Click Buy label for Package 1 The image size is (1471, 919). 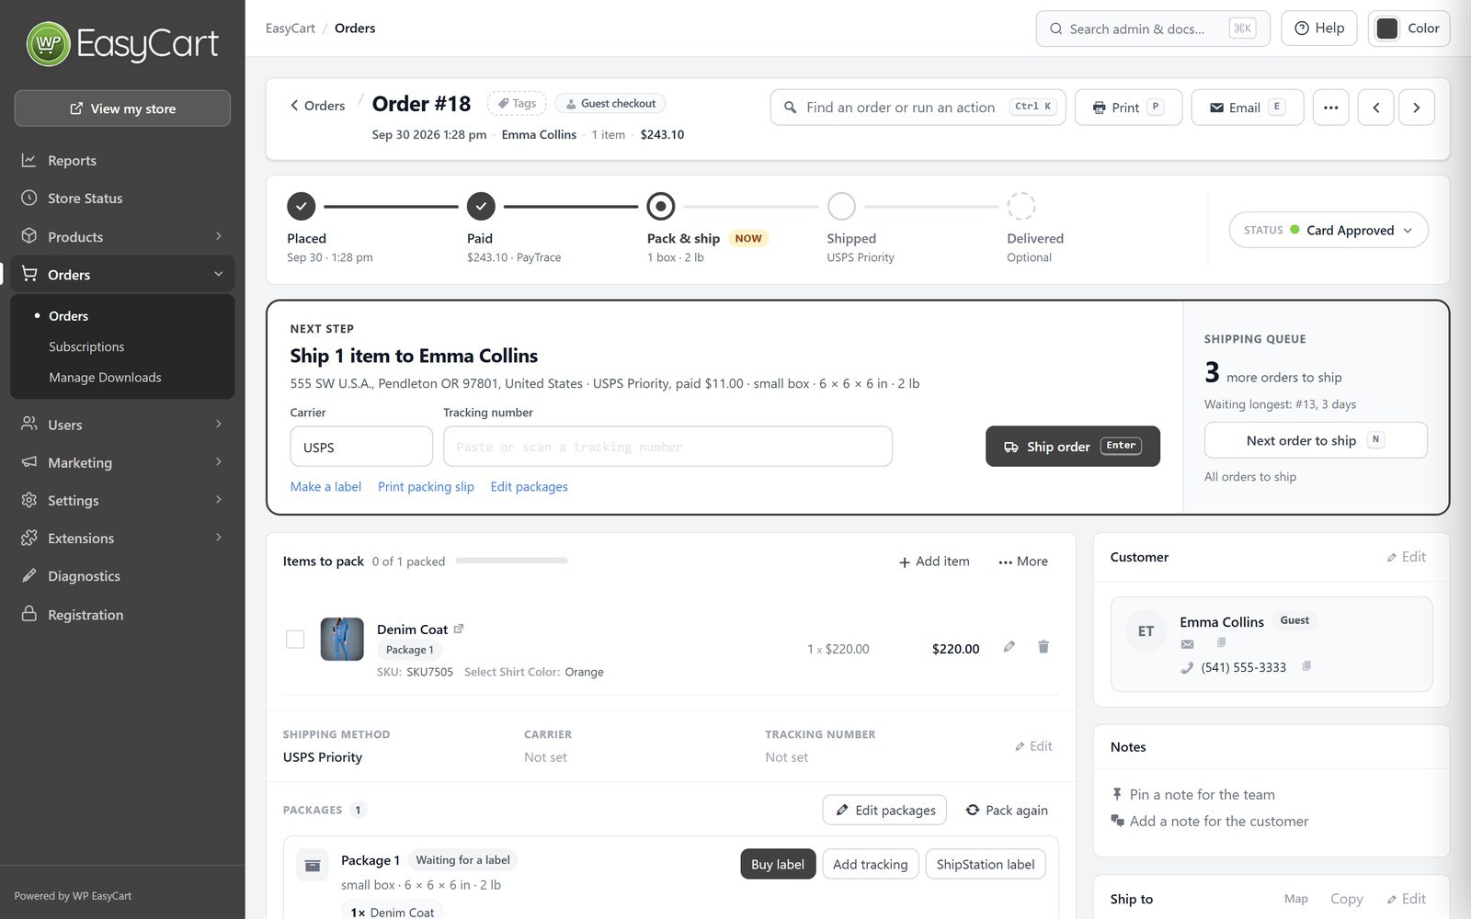point(778,864)
